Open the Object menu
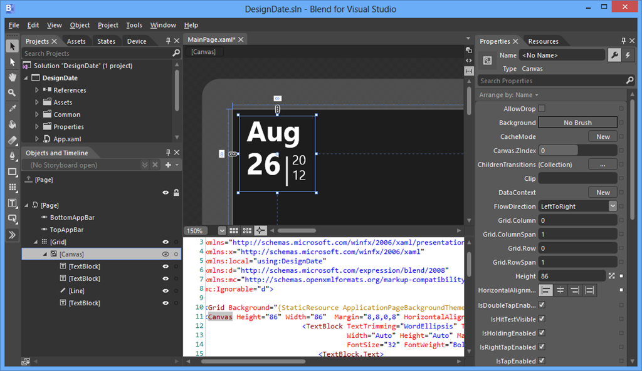Viewport: 642px width, 371px height. (x=80, y=25)
